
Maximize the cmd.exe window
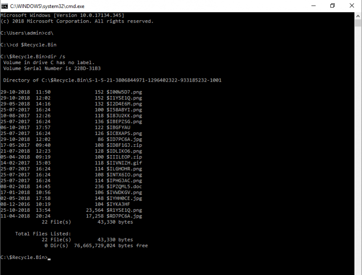pos(332,6)
